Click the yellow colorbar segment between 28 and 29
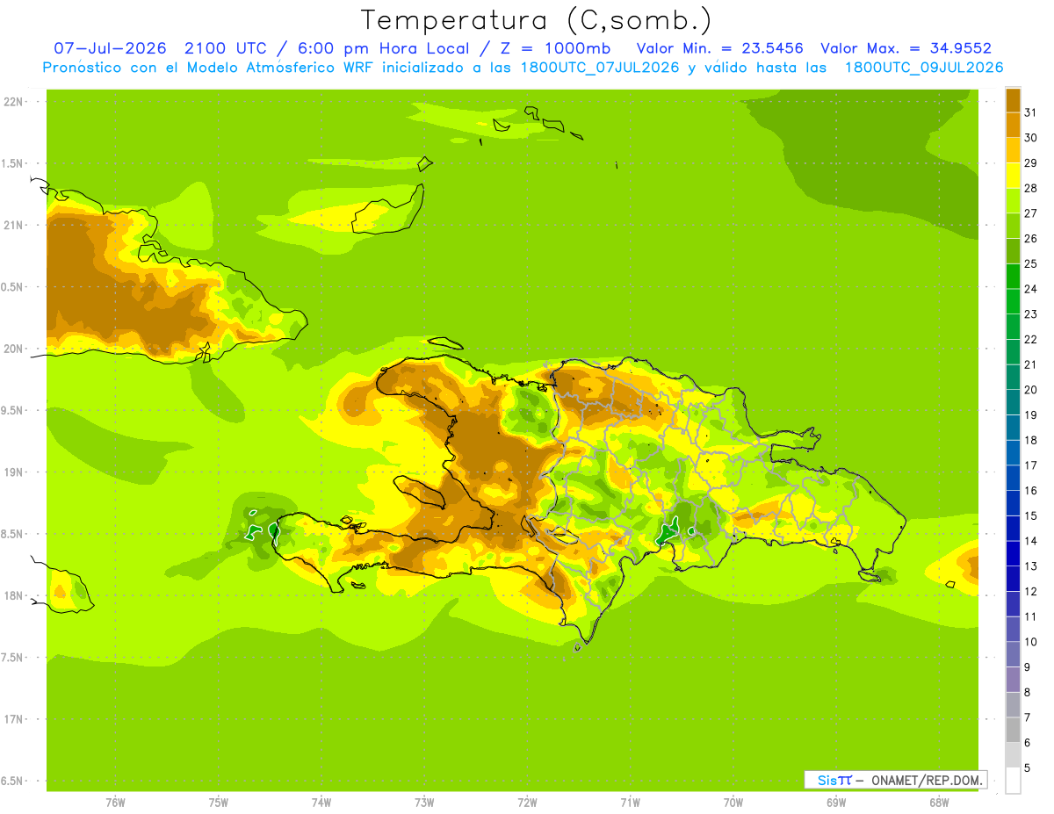Screen dimensions: 1054x814 coord(1013,176)
